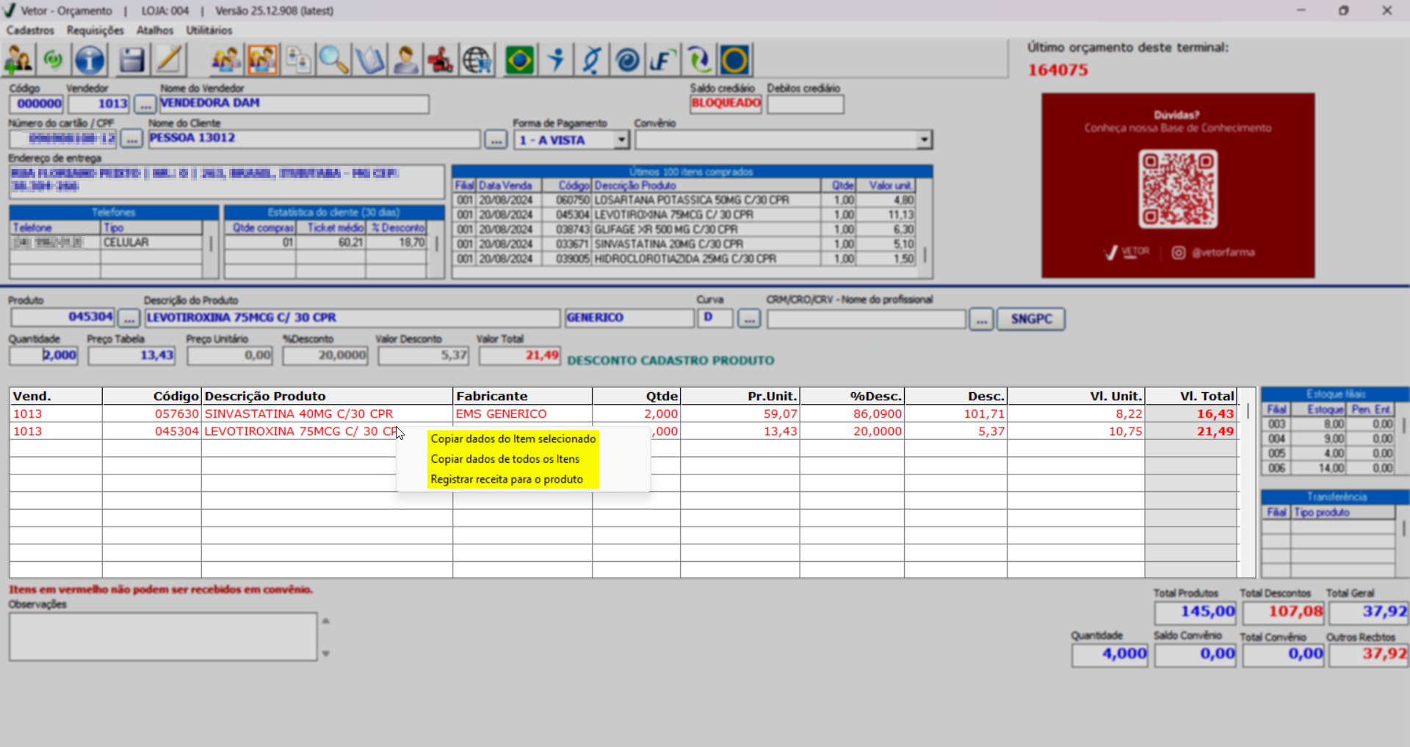Open the Vendedor lookup ellipsis button

click(145, 104)
